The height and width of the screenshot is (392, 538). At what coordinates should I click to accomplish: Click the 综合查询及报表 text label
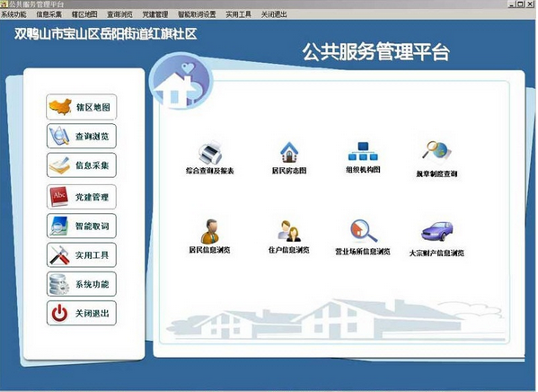click(210, 171)
